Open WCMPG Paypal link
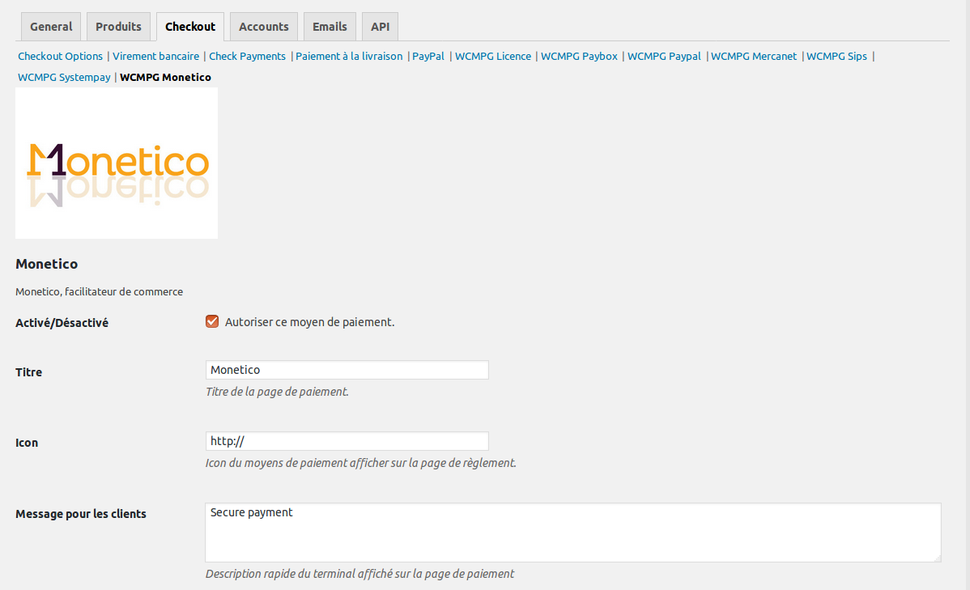 664,57
